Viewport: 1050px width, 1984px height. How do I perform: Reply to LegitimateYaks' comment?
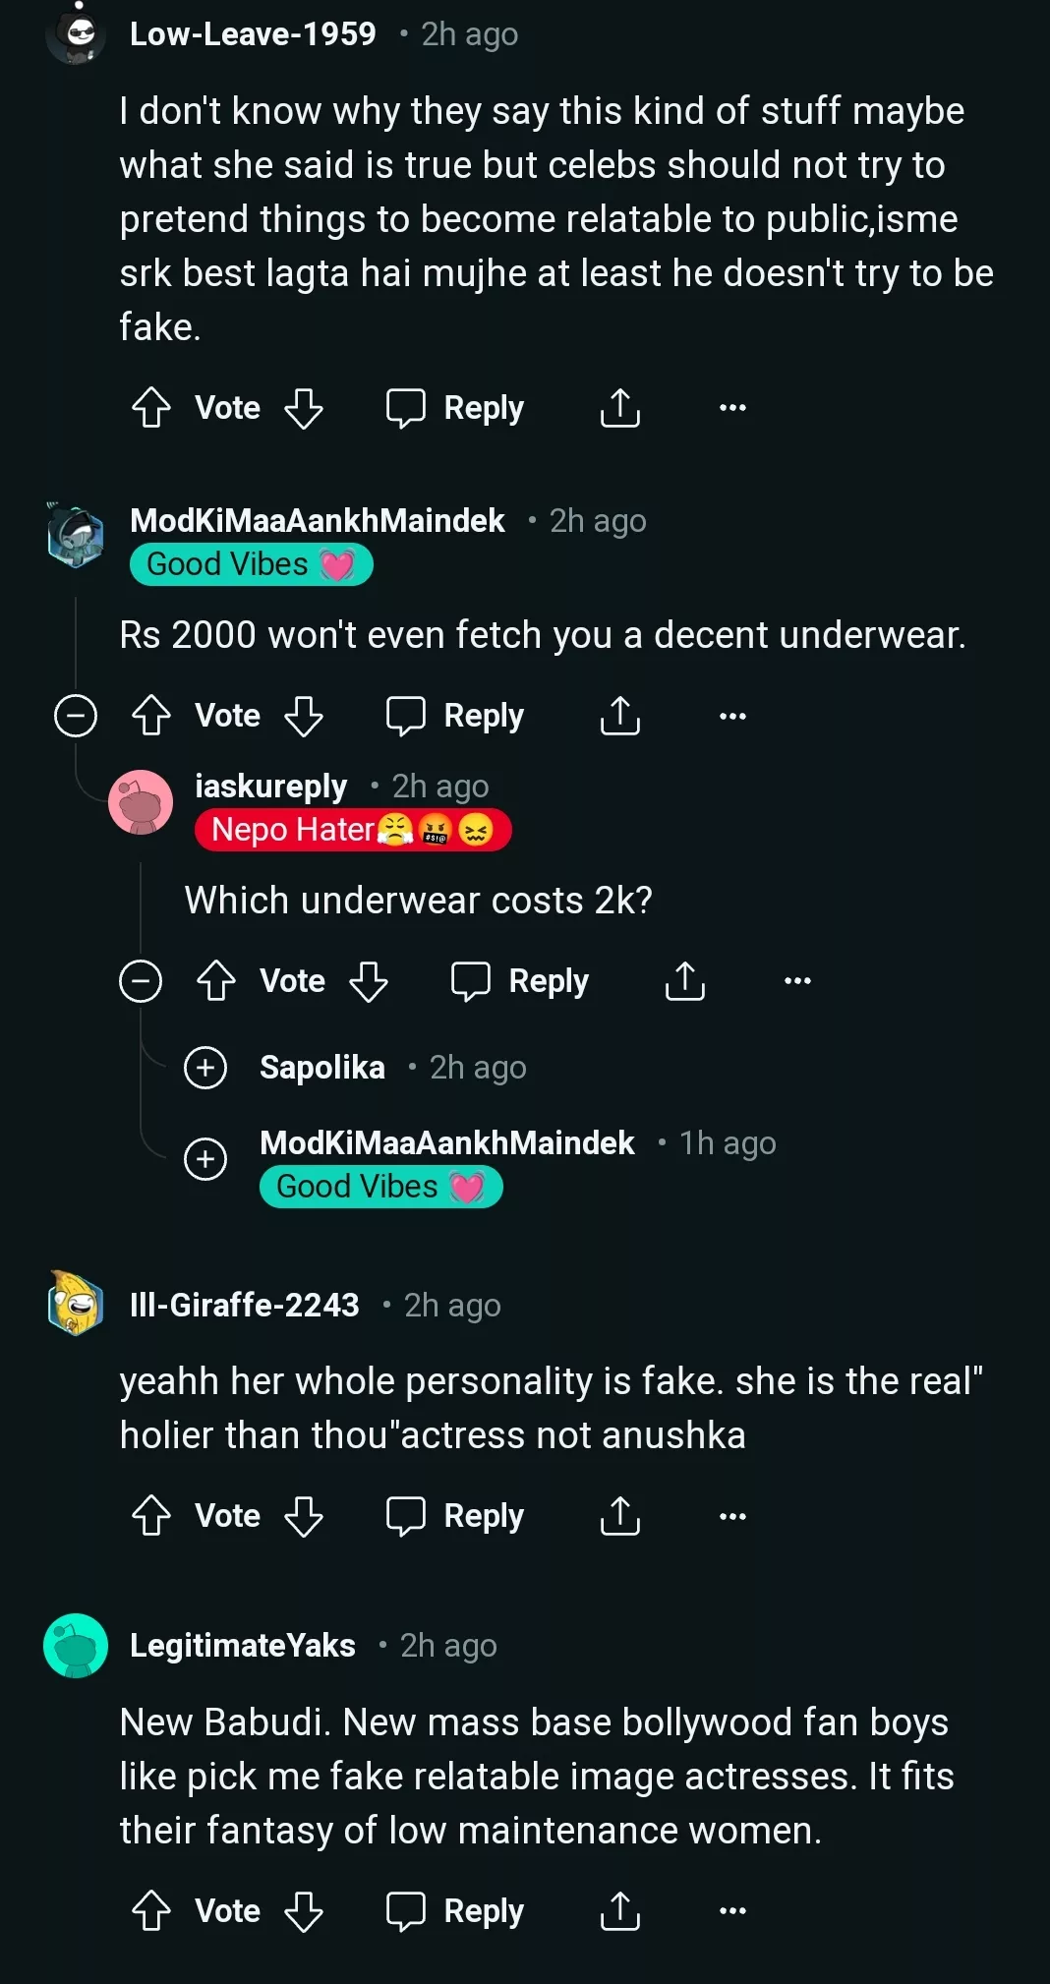coord(455,1911)
